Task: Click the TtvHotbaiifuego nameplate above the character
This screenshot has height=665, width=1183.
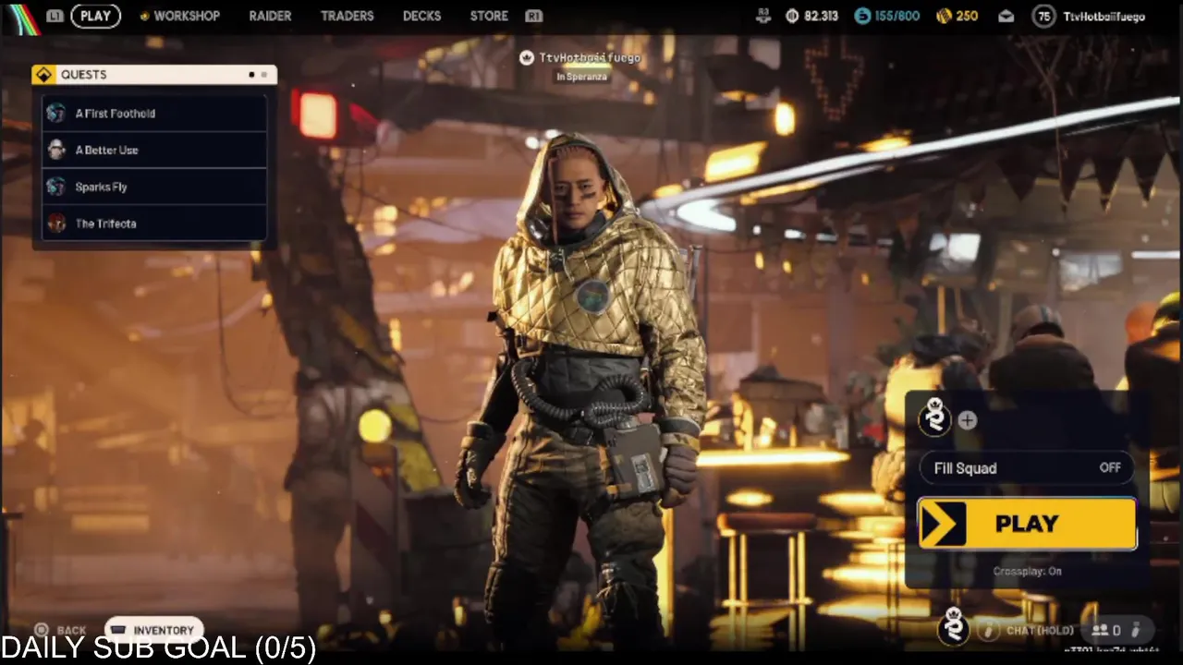Action: click(x=590, y=57)
